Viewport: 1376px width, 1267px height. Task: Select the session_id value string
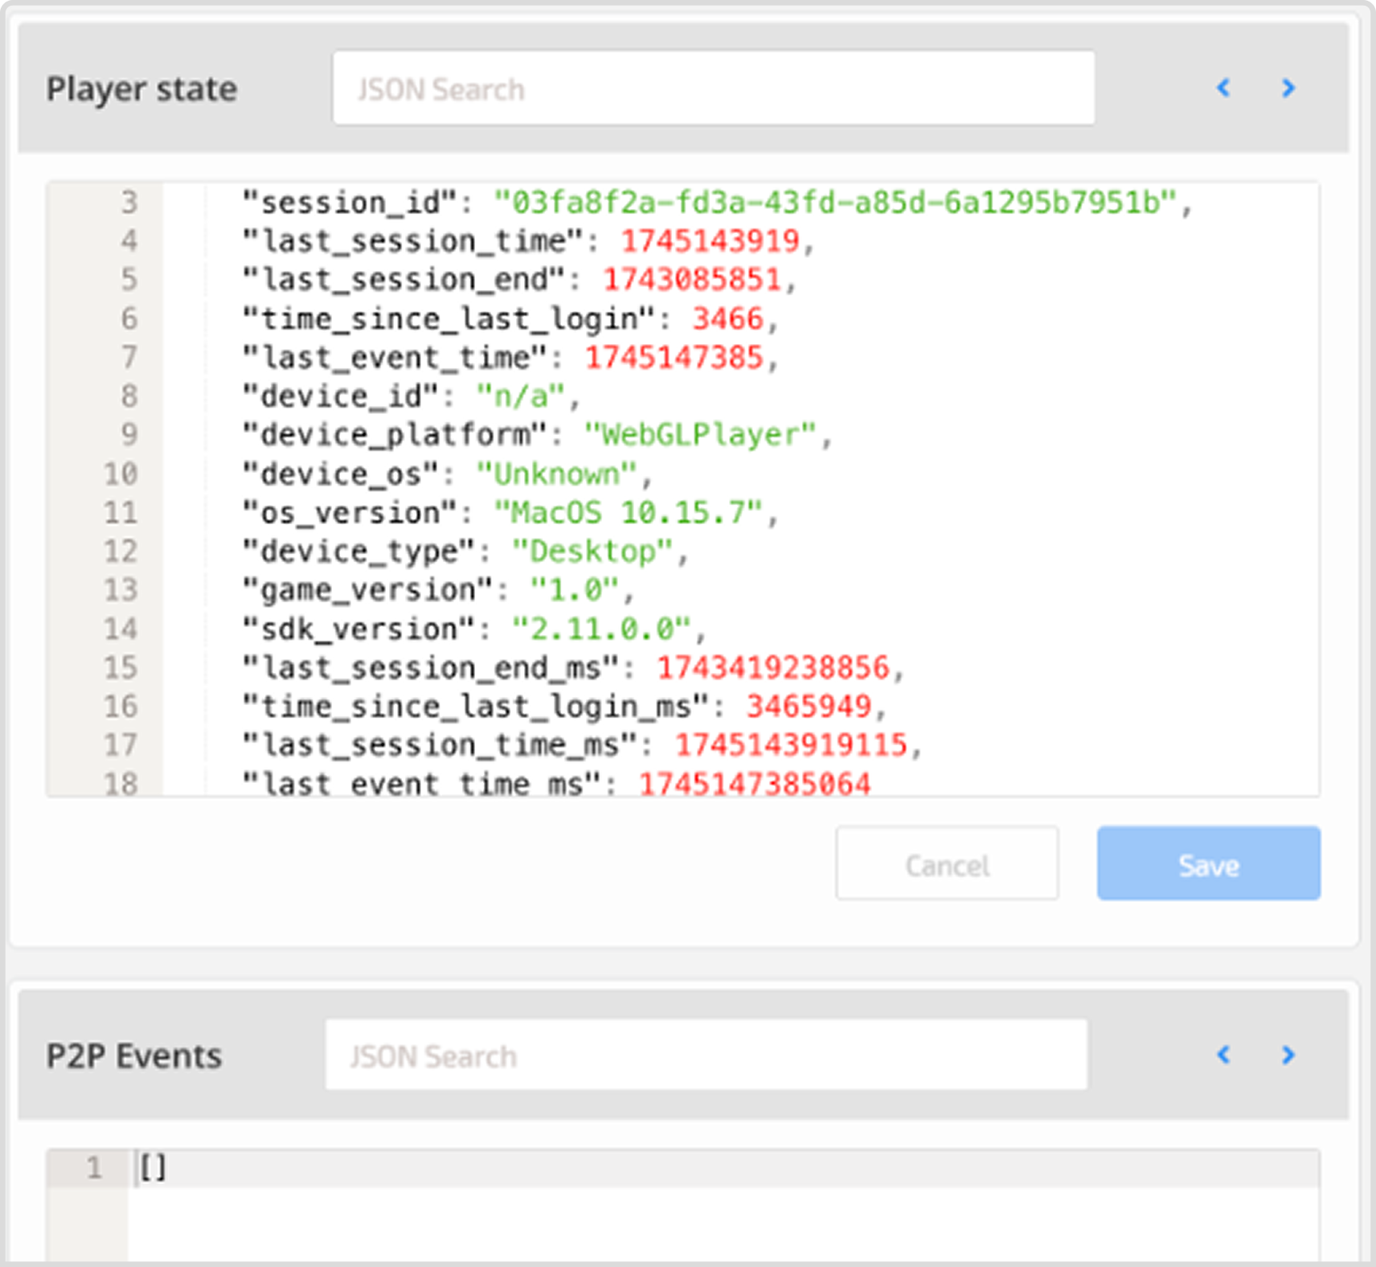[835, 203]
